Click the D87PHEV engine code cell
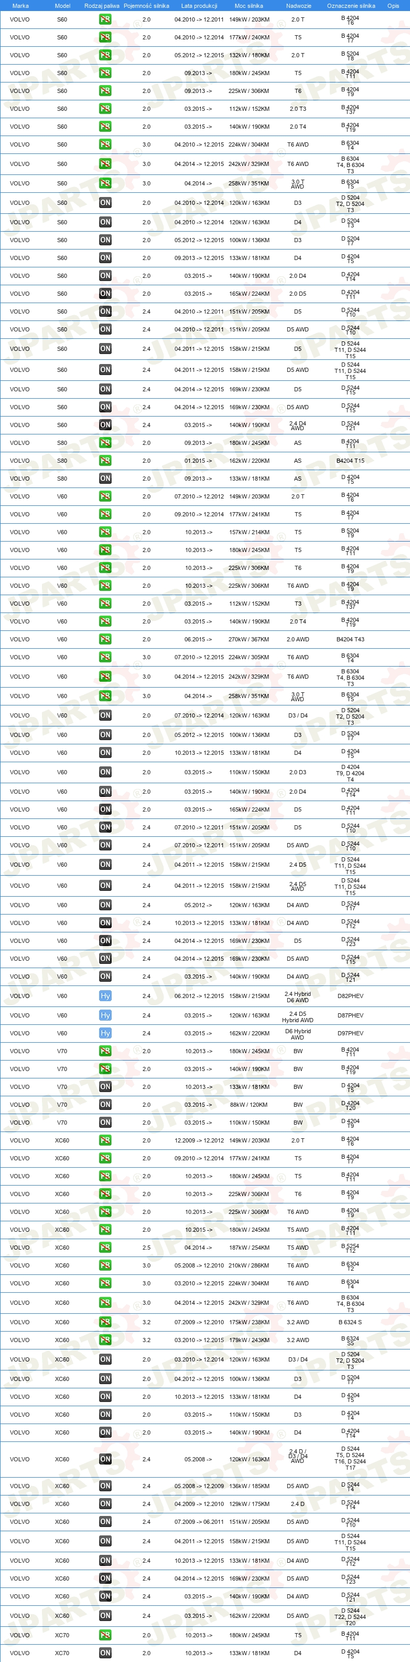Screen dimensions: 410x1662 (x=350, y=1015)
